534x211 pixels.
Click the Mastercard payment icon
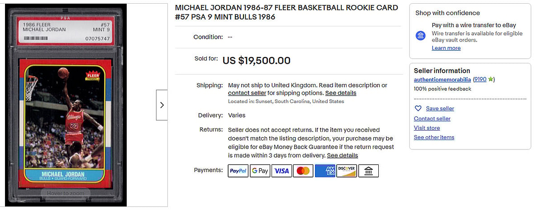point(303,171)
